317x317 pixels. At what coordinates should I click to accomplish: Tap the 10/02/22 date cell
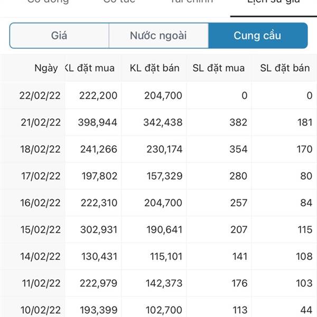(41, 310)
